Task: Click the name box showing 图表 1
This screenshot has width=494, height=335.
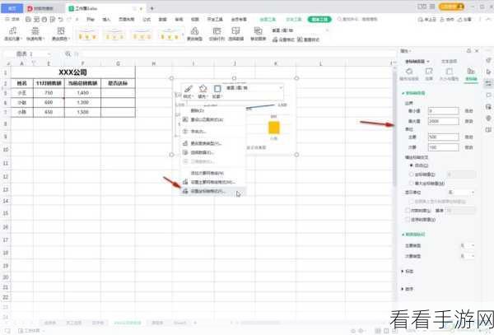Action: tap(27, 54)
